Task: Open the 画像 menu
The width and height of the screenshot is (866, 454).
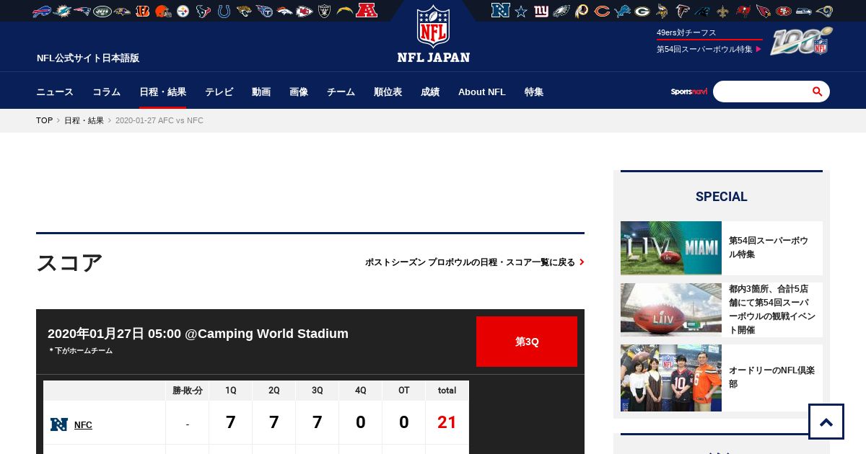Action: coord(299,92)
